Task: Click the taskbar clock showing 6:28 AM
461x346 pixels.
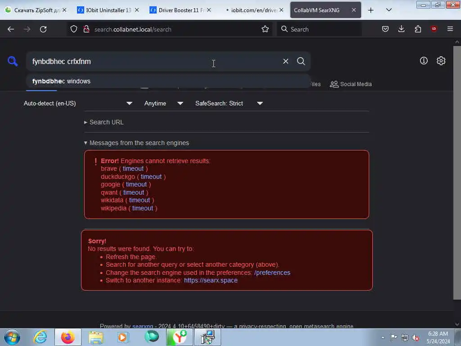Action: tap(438, 337)
